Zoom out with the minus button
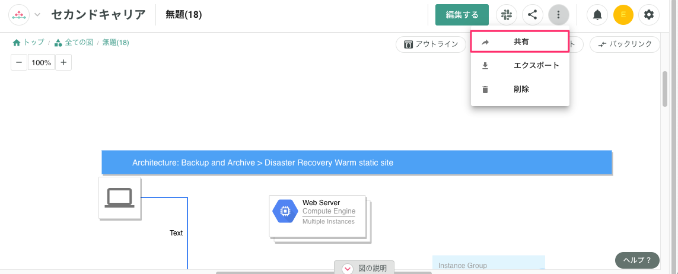This screenshot has width=678, height=274. click(x=18, y=62)
